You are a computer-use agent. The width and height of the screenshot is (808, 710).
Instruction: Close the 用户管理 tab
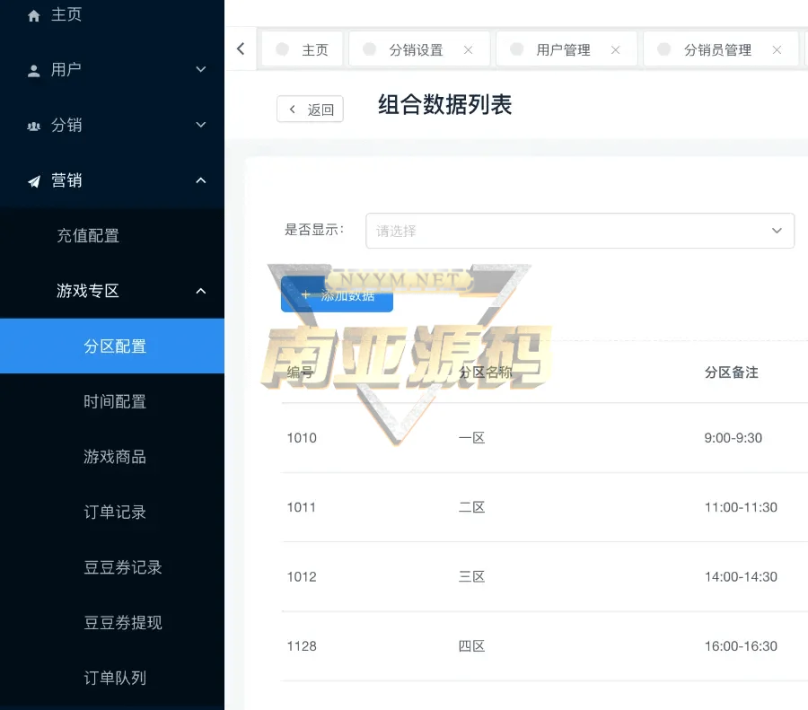pos(615,50)
